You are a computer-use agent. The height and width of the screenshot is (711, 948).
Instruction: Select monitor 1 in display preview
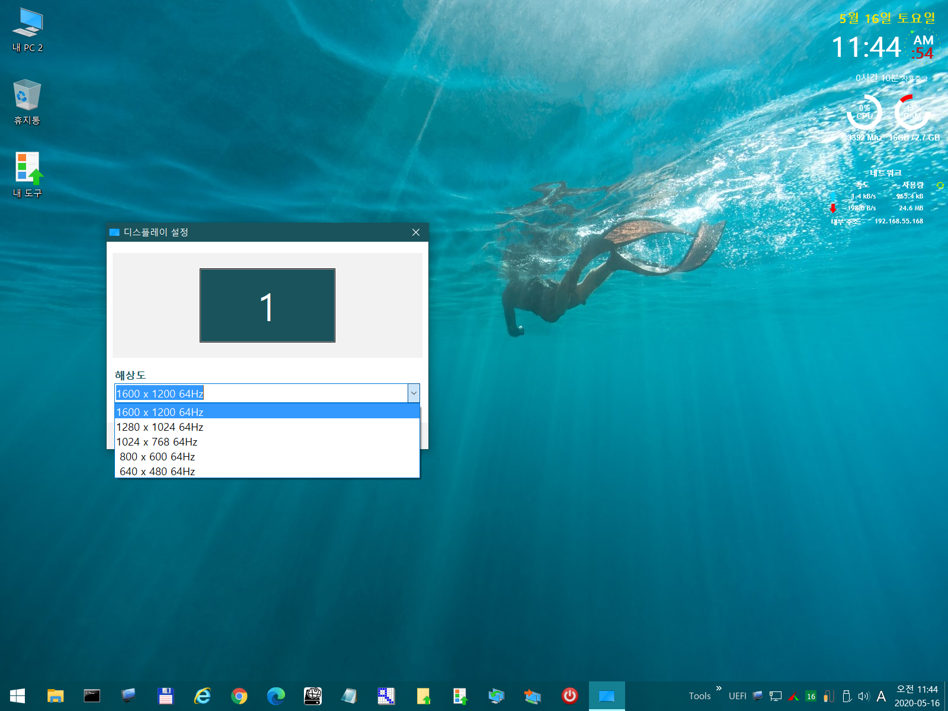coord(267,305)
